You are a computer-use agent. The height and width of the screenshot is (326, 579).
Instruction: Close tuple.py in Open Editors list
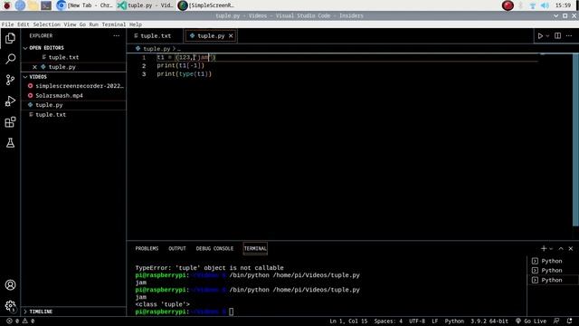pyautogui.click(x=34, y=67)
